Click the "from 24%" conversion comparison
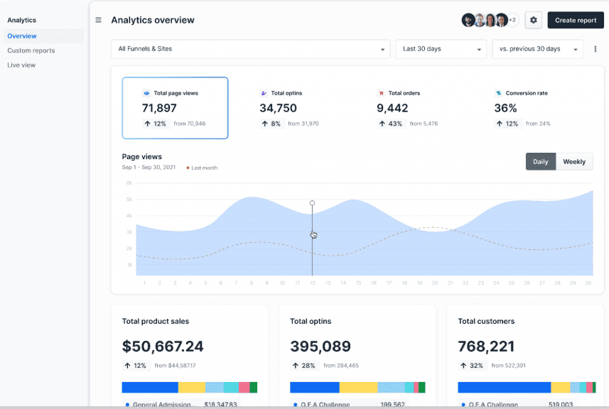 click(538, 124)
